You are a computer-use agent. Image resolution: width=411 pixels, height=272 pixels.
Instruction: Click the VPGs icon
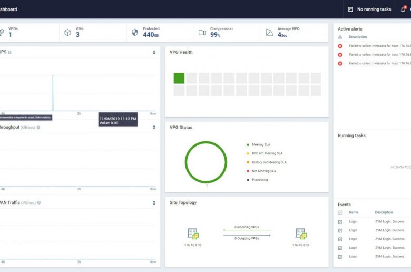pos(1,32)
